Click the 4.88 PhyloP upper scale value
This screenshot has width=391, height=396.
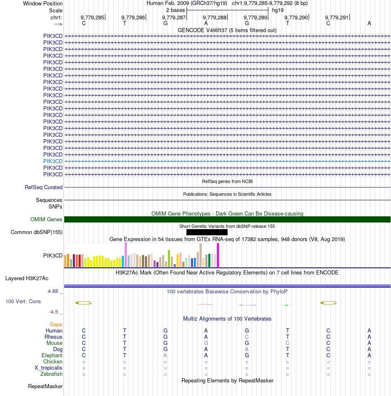coord(53,291)
